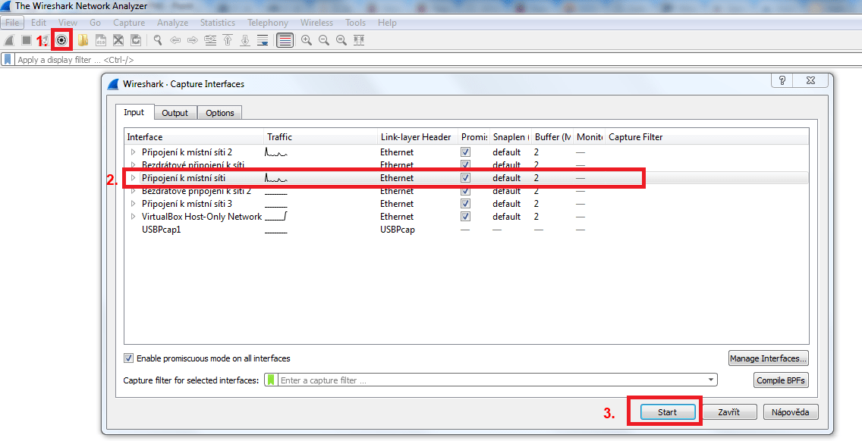Select the VirtualBox Host-Only Network text
Screen dimensions: 862x441
click(x=202, y=217)
